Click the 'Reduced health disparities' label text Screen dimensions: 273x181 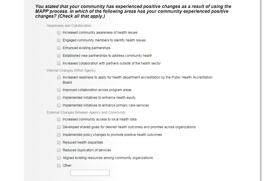pyautogui.click(x=83, y=142)
